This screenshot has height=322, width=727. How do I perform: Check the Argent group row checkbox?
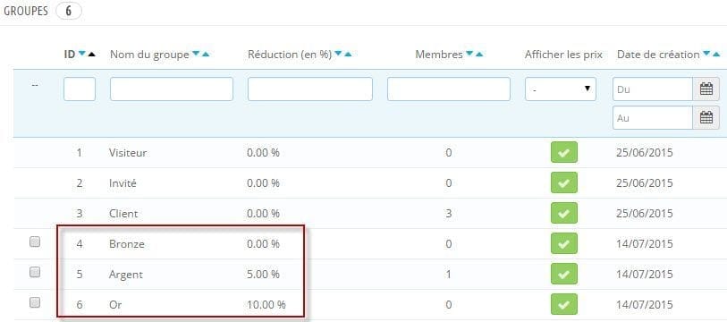tap(35, 272)
